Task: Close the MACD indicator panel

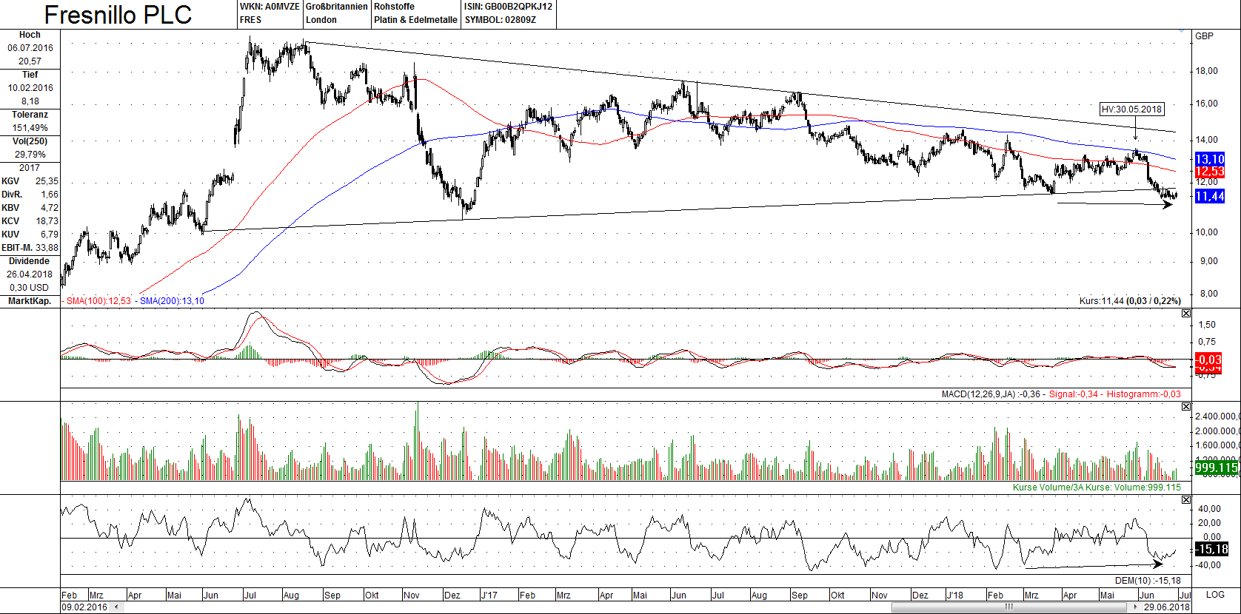Action: [1186, 314]
